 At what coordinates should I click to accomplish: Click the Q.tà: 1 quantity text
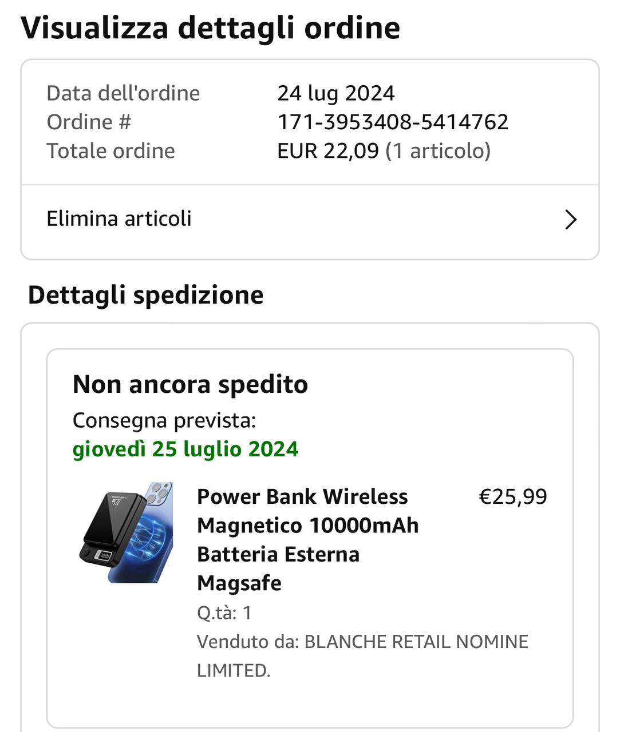224,613
